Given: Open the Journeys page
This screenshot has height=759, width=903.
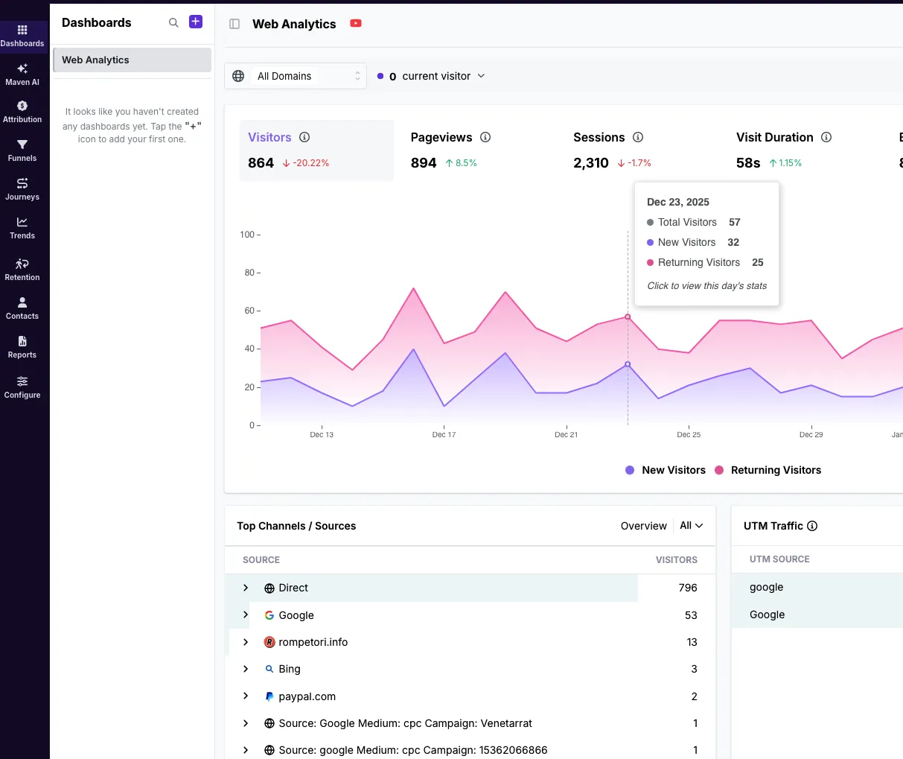Looking at the screenshot, I should pyautogui.click(x=22, y=189).
